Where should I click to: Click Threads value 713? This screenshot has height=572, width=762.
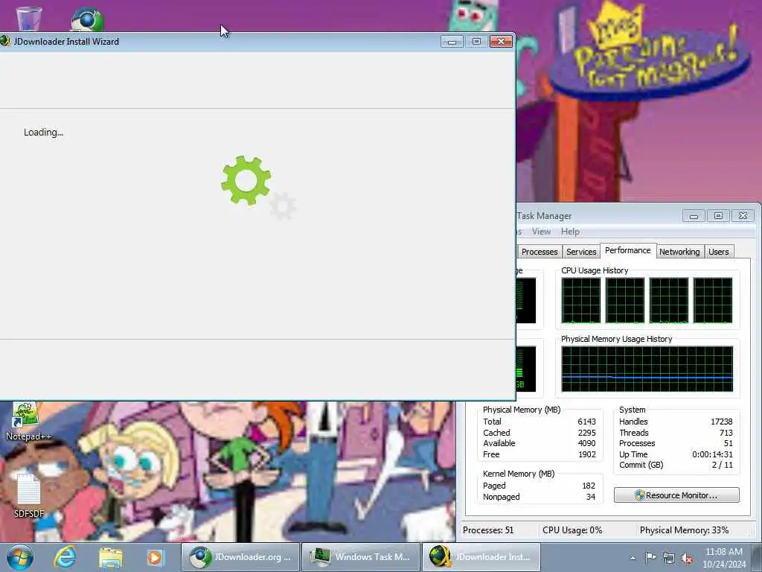pyautogui.click(x=726, y=433)
